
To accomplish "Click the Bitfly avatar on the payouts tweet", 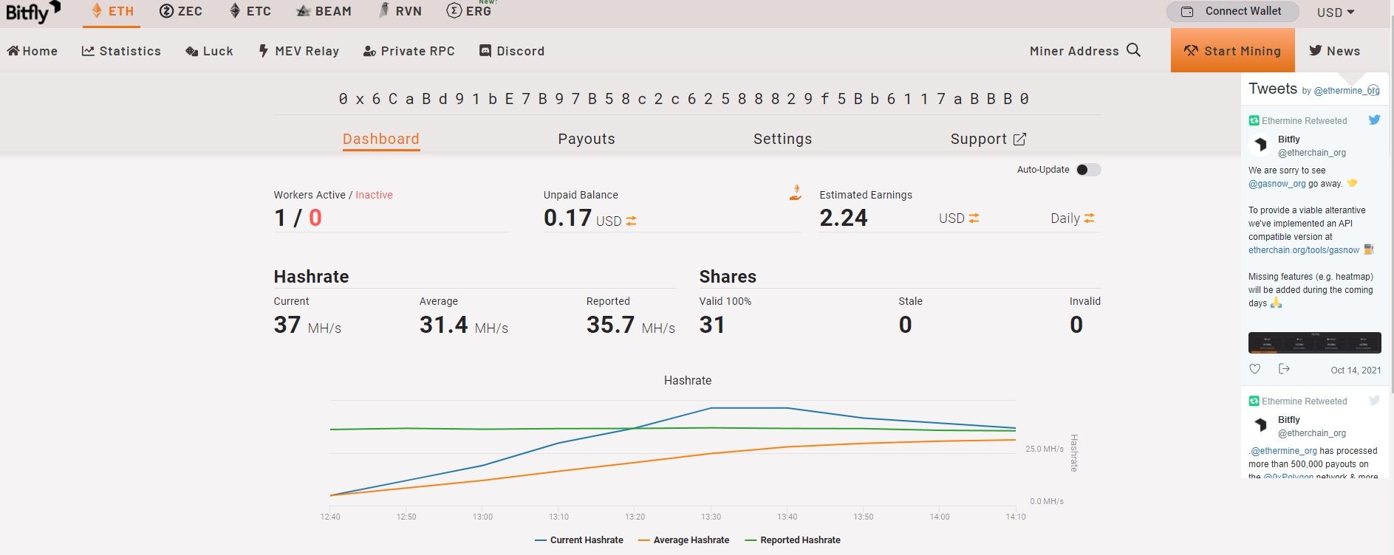I will point(1260,426).
